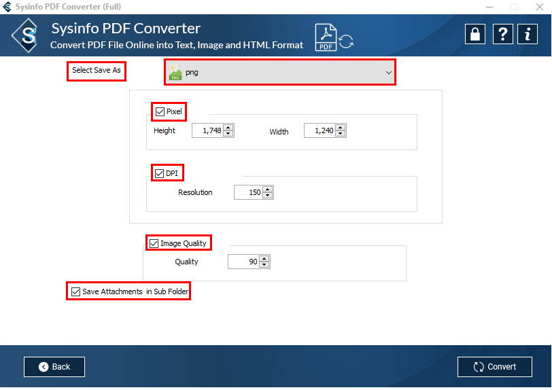Increase Resolution with up arrow
Screen dimensions: 552x390
click(268, 190)
